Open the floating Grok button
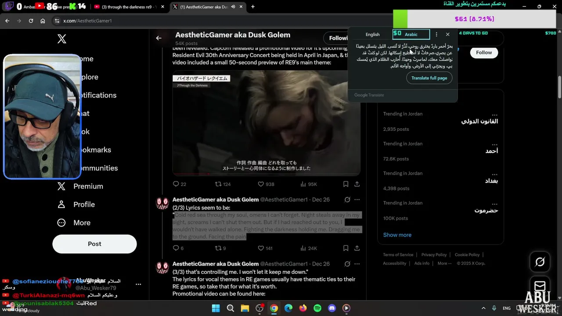Screen dimensions: 562x316 (x=540, y=262)
